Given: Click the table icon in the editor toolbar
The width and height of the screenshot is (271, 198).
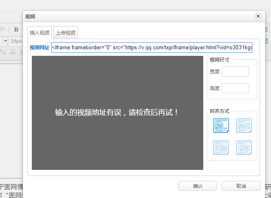Looking at the screenshot, I should [13, 52].
